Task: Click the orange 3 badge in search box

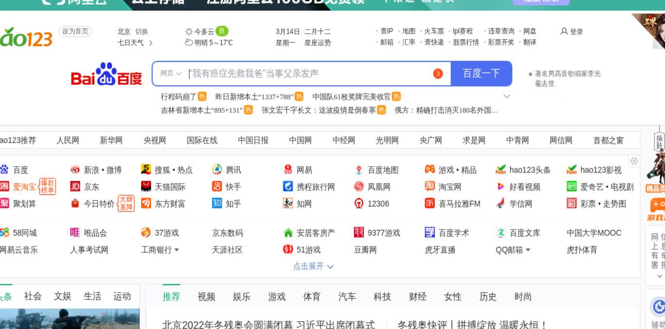Action: click(438, 74)
